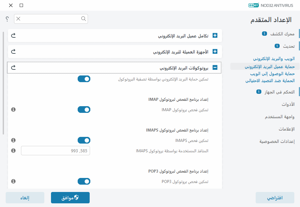Click the revert arrow for email client devices section
The height and width of the screenshot is (207, 300).
tap(13, 51)
